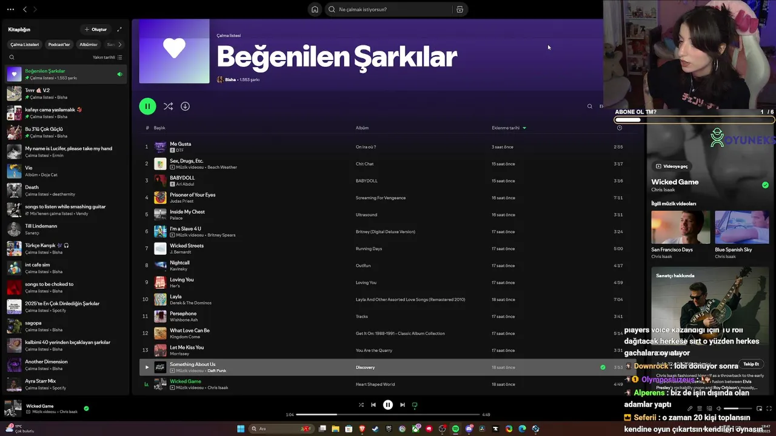Image resolution: width=776 pixels, height=436 pixels.
Task: Sort by the Ekleme tarihi column arrow
Action: coord(524,128)
